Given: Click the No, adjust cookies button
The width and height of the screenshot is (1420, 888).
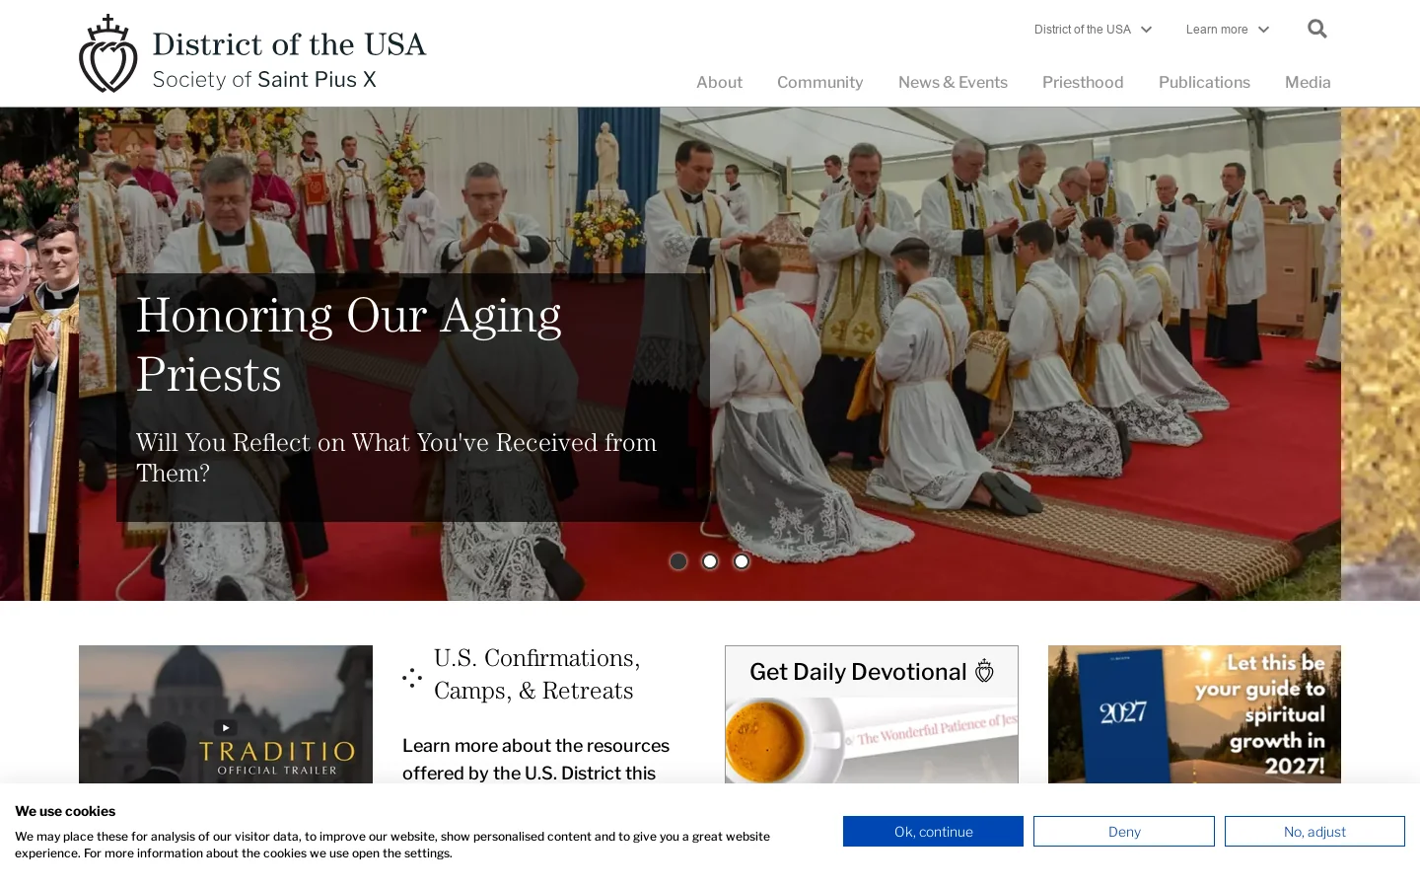Looking at the screenshot, I should coord(1314,832).
